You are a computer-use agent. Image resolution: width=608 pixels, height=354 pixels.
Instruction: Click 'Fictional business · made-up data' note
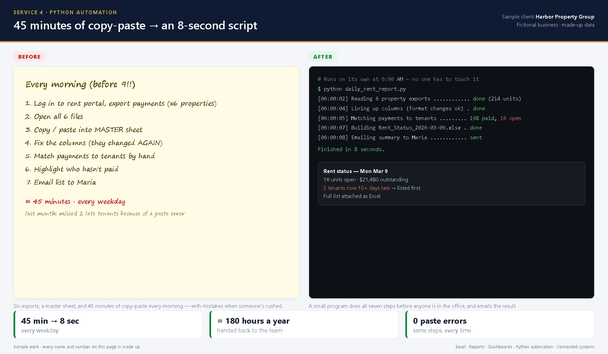coord(555,25)
